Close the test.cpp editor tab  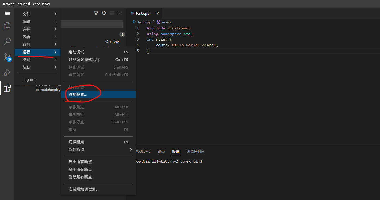[x=158, y=13]
